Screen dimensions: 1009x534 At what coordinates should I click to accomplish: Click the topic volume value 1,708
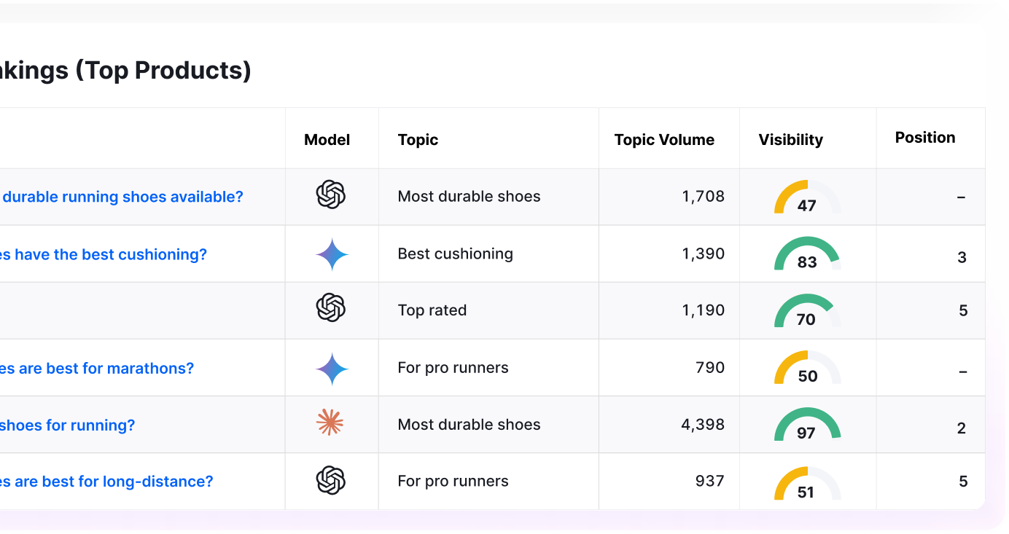(704, 197)
